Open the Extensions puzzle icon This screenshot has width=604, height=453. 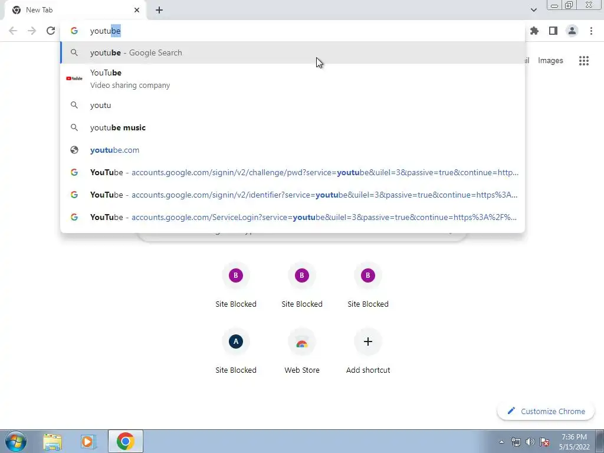(534, 31)
